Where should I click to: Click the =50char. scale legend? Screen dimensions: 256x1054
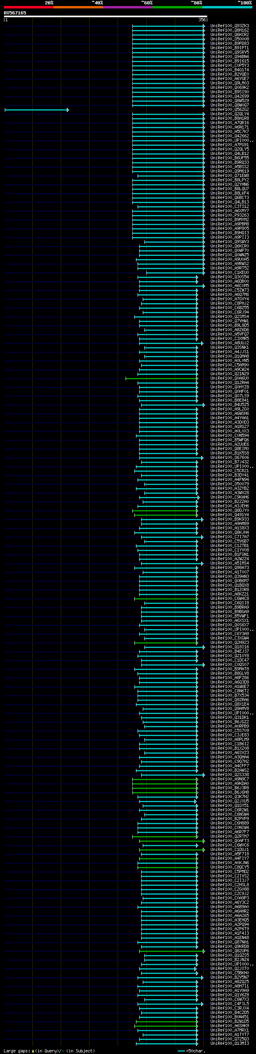point(191,1051)
